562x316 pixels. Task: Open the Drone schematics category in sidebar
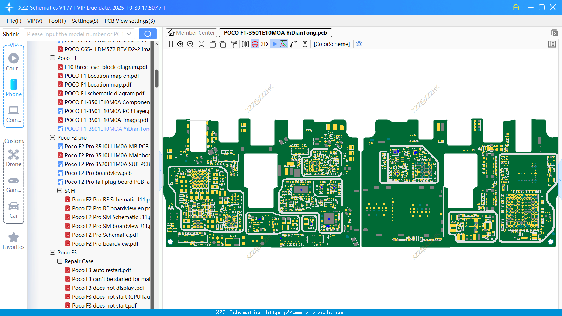point(14,158)
